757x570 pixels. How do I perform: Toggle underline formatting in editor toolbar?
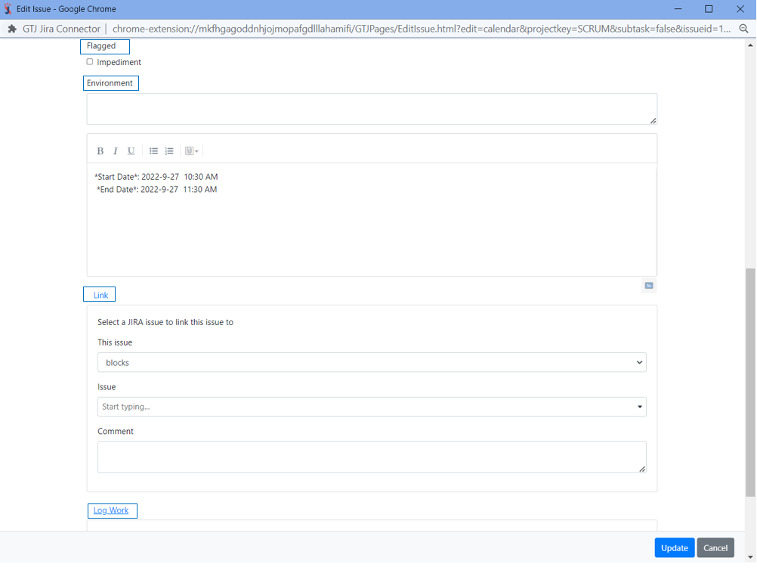click(131, 151)
